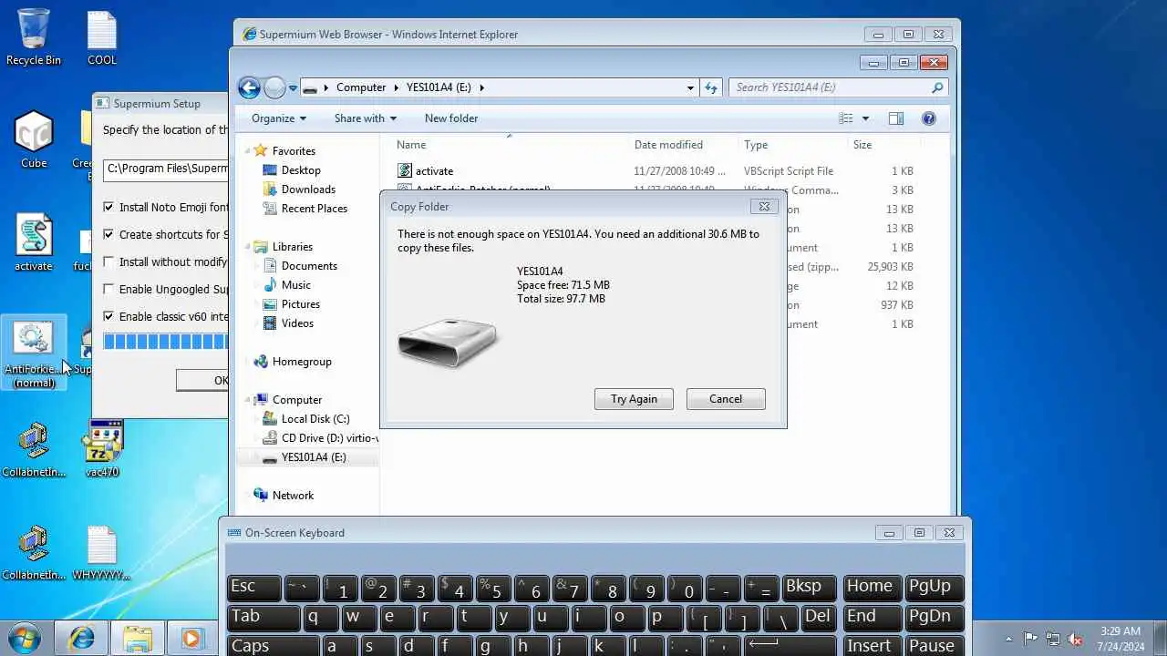The width and height of the screenshot is (1167, 656).
Task: Click Explorer Back navigation arrow
Action: pyautogui.click(x=249, y=87)
